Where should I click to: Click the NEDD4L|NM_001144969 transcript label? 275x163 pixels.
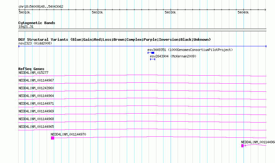click(36, 111)
